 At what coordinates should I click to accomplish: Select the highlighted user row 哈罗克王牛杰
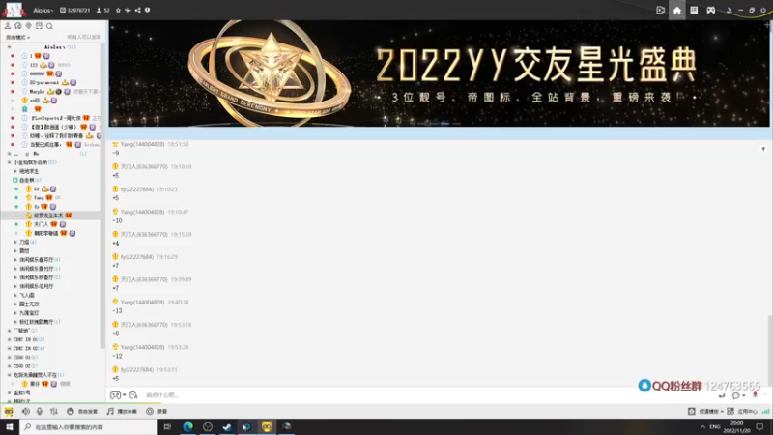[x=51, y=216]
